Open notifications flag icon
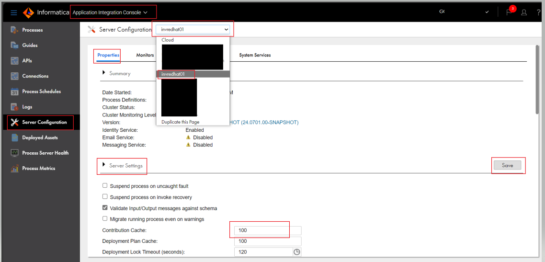 click(509, 12)
